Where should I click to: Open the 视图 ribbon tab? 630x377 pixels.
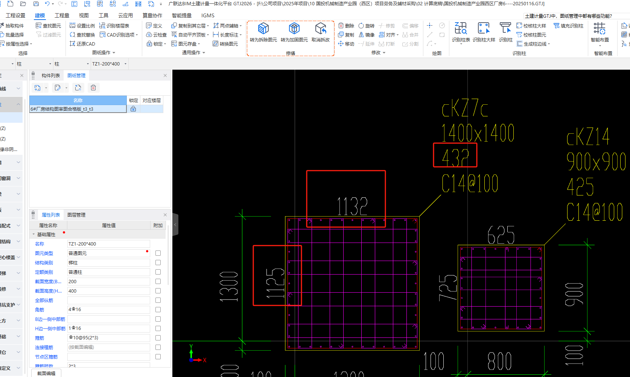84,15
